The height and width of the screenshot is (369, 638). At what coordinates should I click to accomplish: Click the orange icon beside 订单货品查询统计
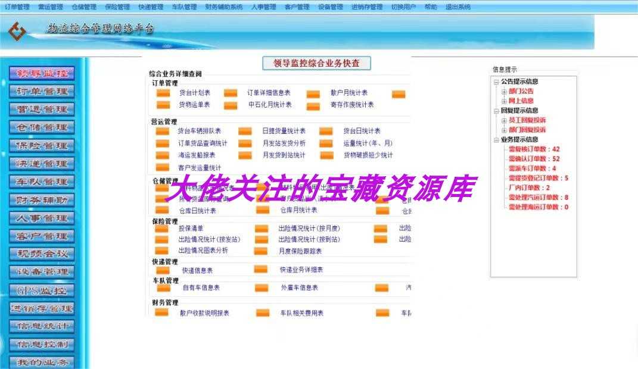163,143
